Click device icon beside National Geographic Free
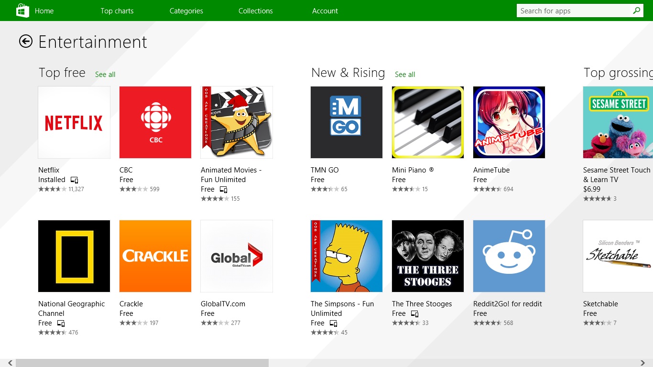The image size is (653, 367). [x=61, y=324]
